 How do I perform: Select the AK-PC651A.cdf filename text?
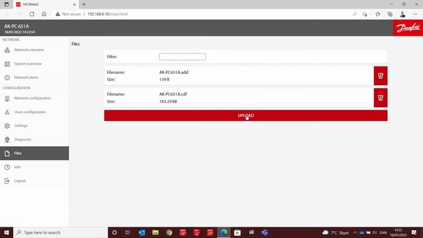(173, 94)
